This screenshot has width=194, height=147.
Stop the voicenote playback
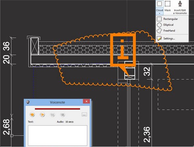[x=63, y=115]
